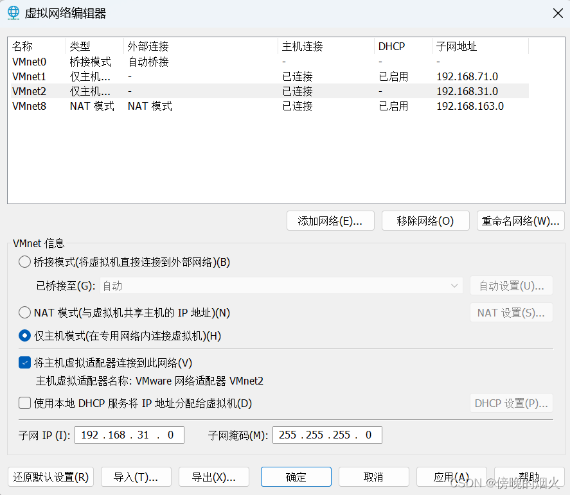
Task: Click 帮助 button
Action: tap(530, 477)
